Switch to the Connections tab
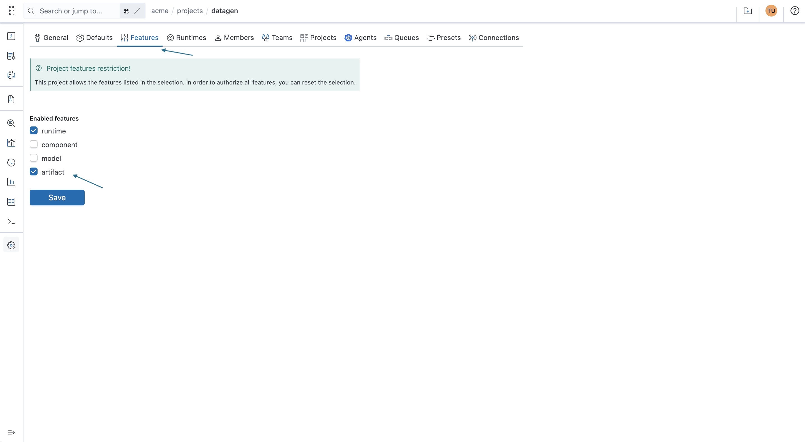Viewport: 805px width, 442px height. (x=494, y=38)
